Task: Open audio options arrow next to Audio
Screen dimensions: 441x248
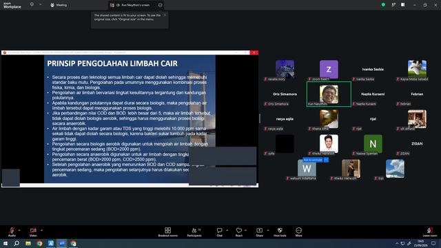Action: [x=19, y=230]
